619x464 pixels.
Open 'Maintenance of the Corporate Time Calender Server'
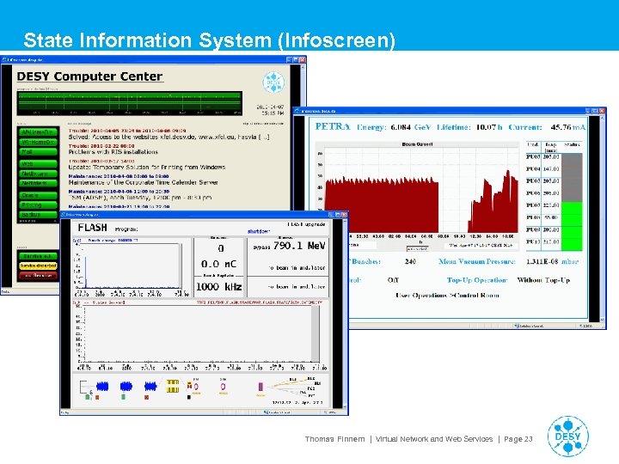point(144,183)
